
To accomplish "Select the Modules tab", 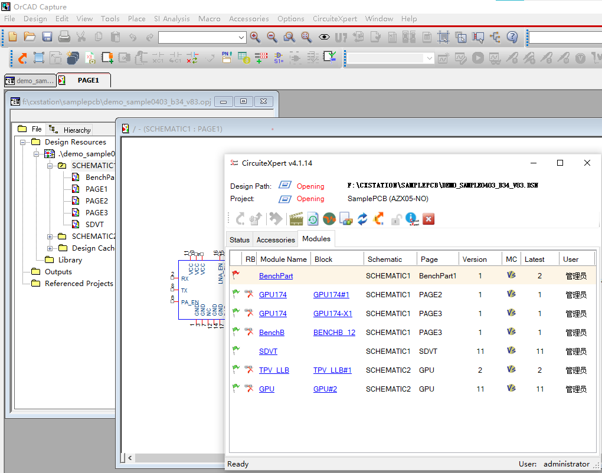I will click(x=316, y=239).
